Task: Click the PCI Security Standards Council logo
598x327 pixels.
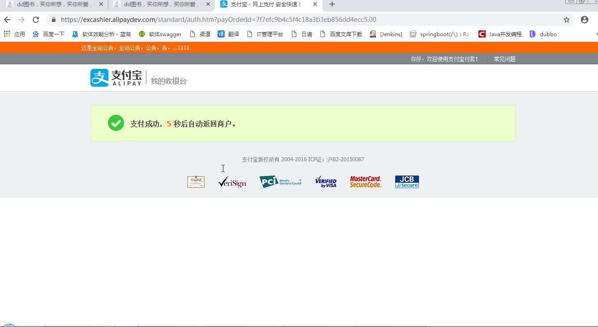Action: 281,182
